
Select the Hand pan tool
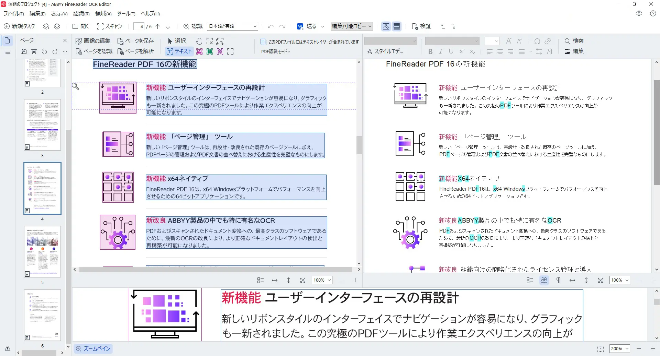pyautogui.click(x=199, y=41)
